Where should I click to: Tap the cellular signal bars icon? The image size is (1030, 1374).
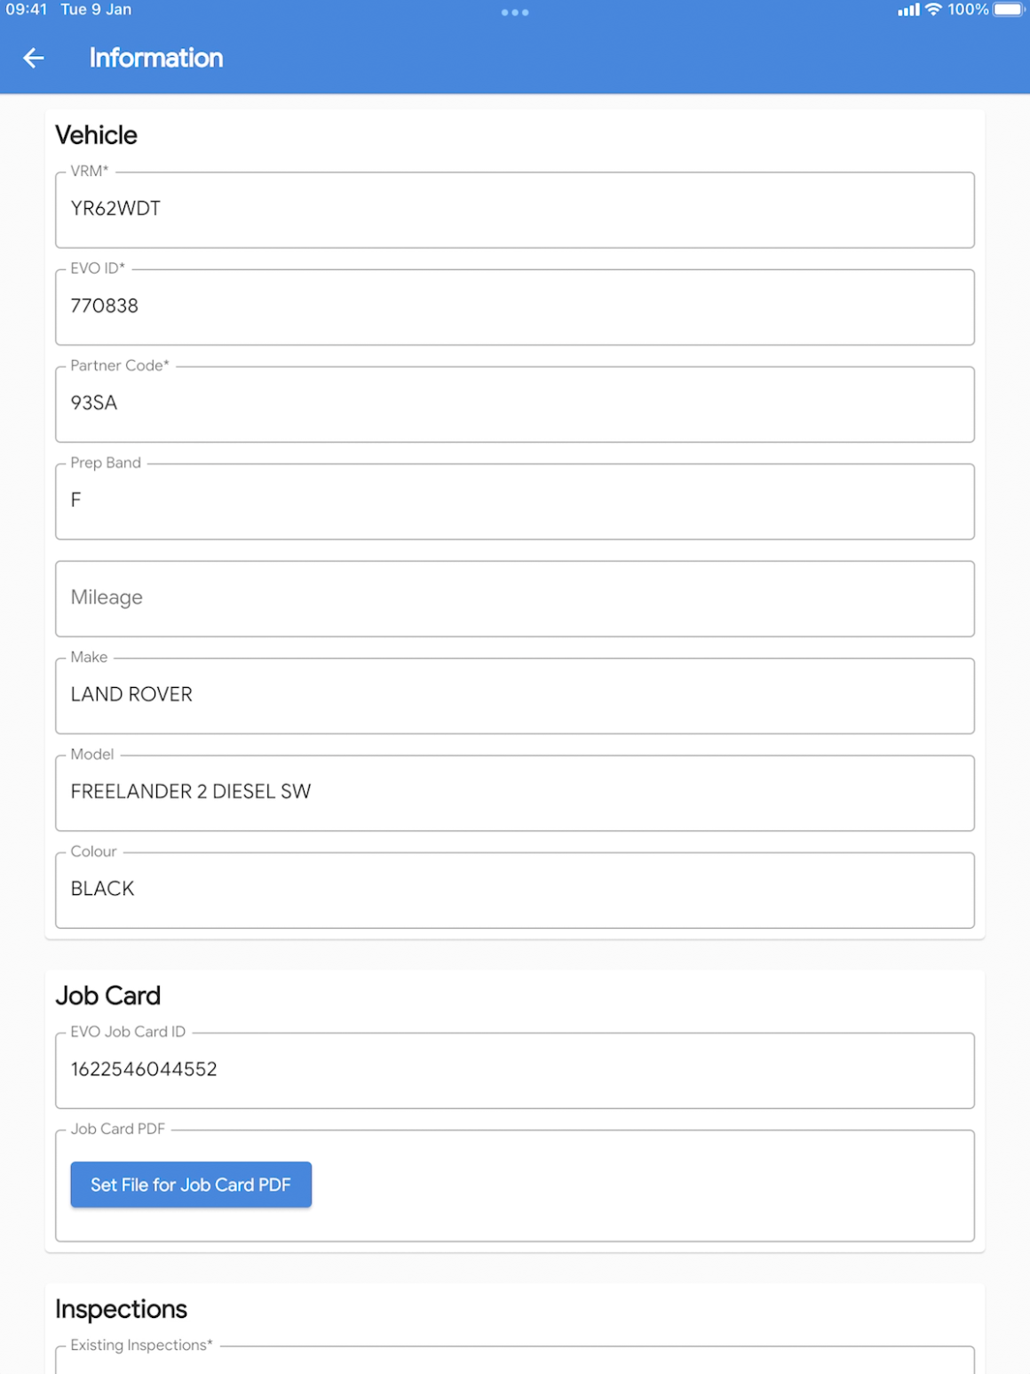click(908, 10)
